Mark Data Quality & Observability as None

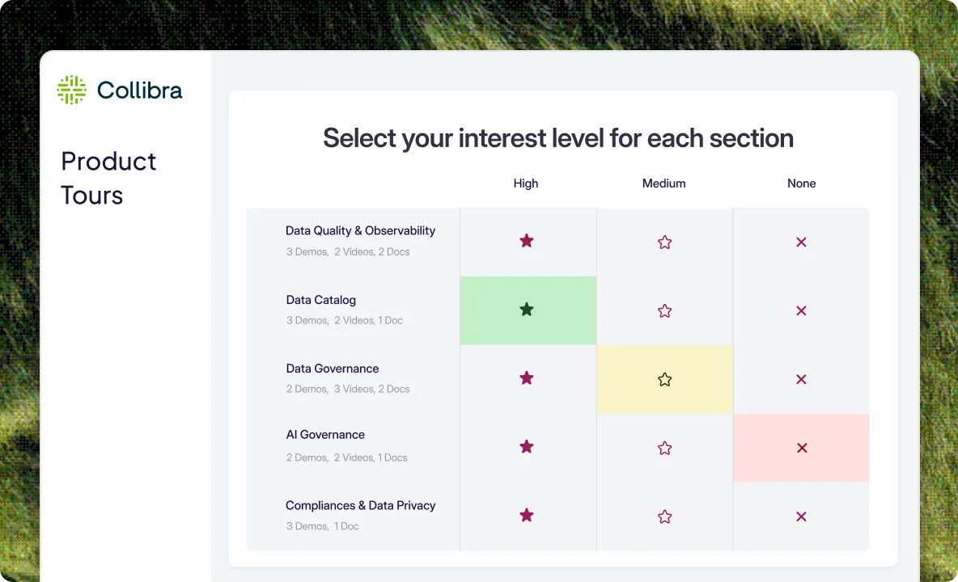click(x=801, y=242)
